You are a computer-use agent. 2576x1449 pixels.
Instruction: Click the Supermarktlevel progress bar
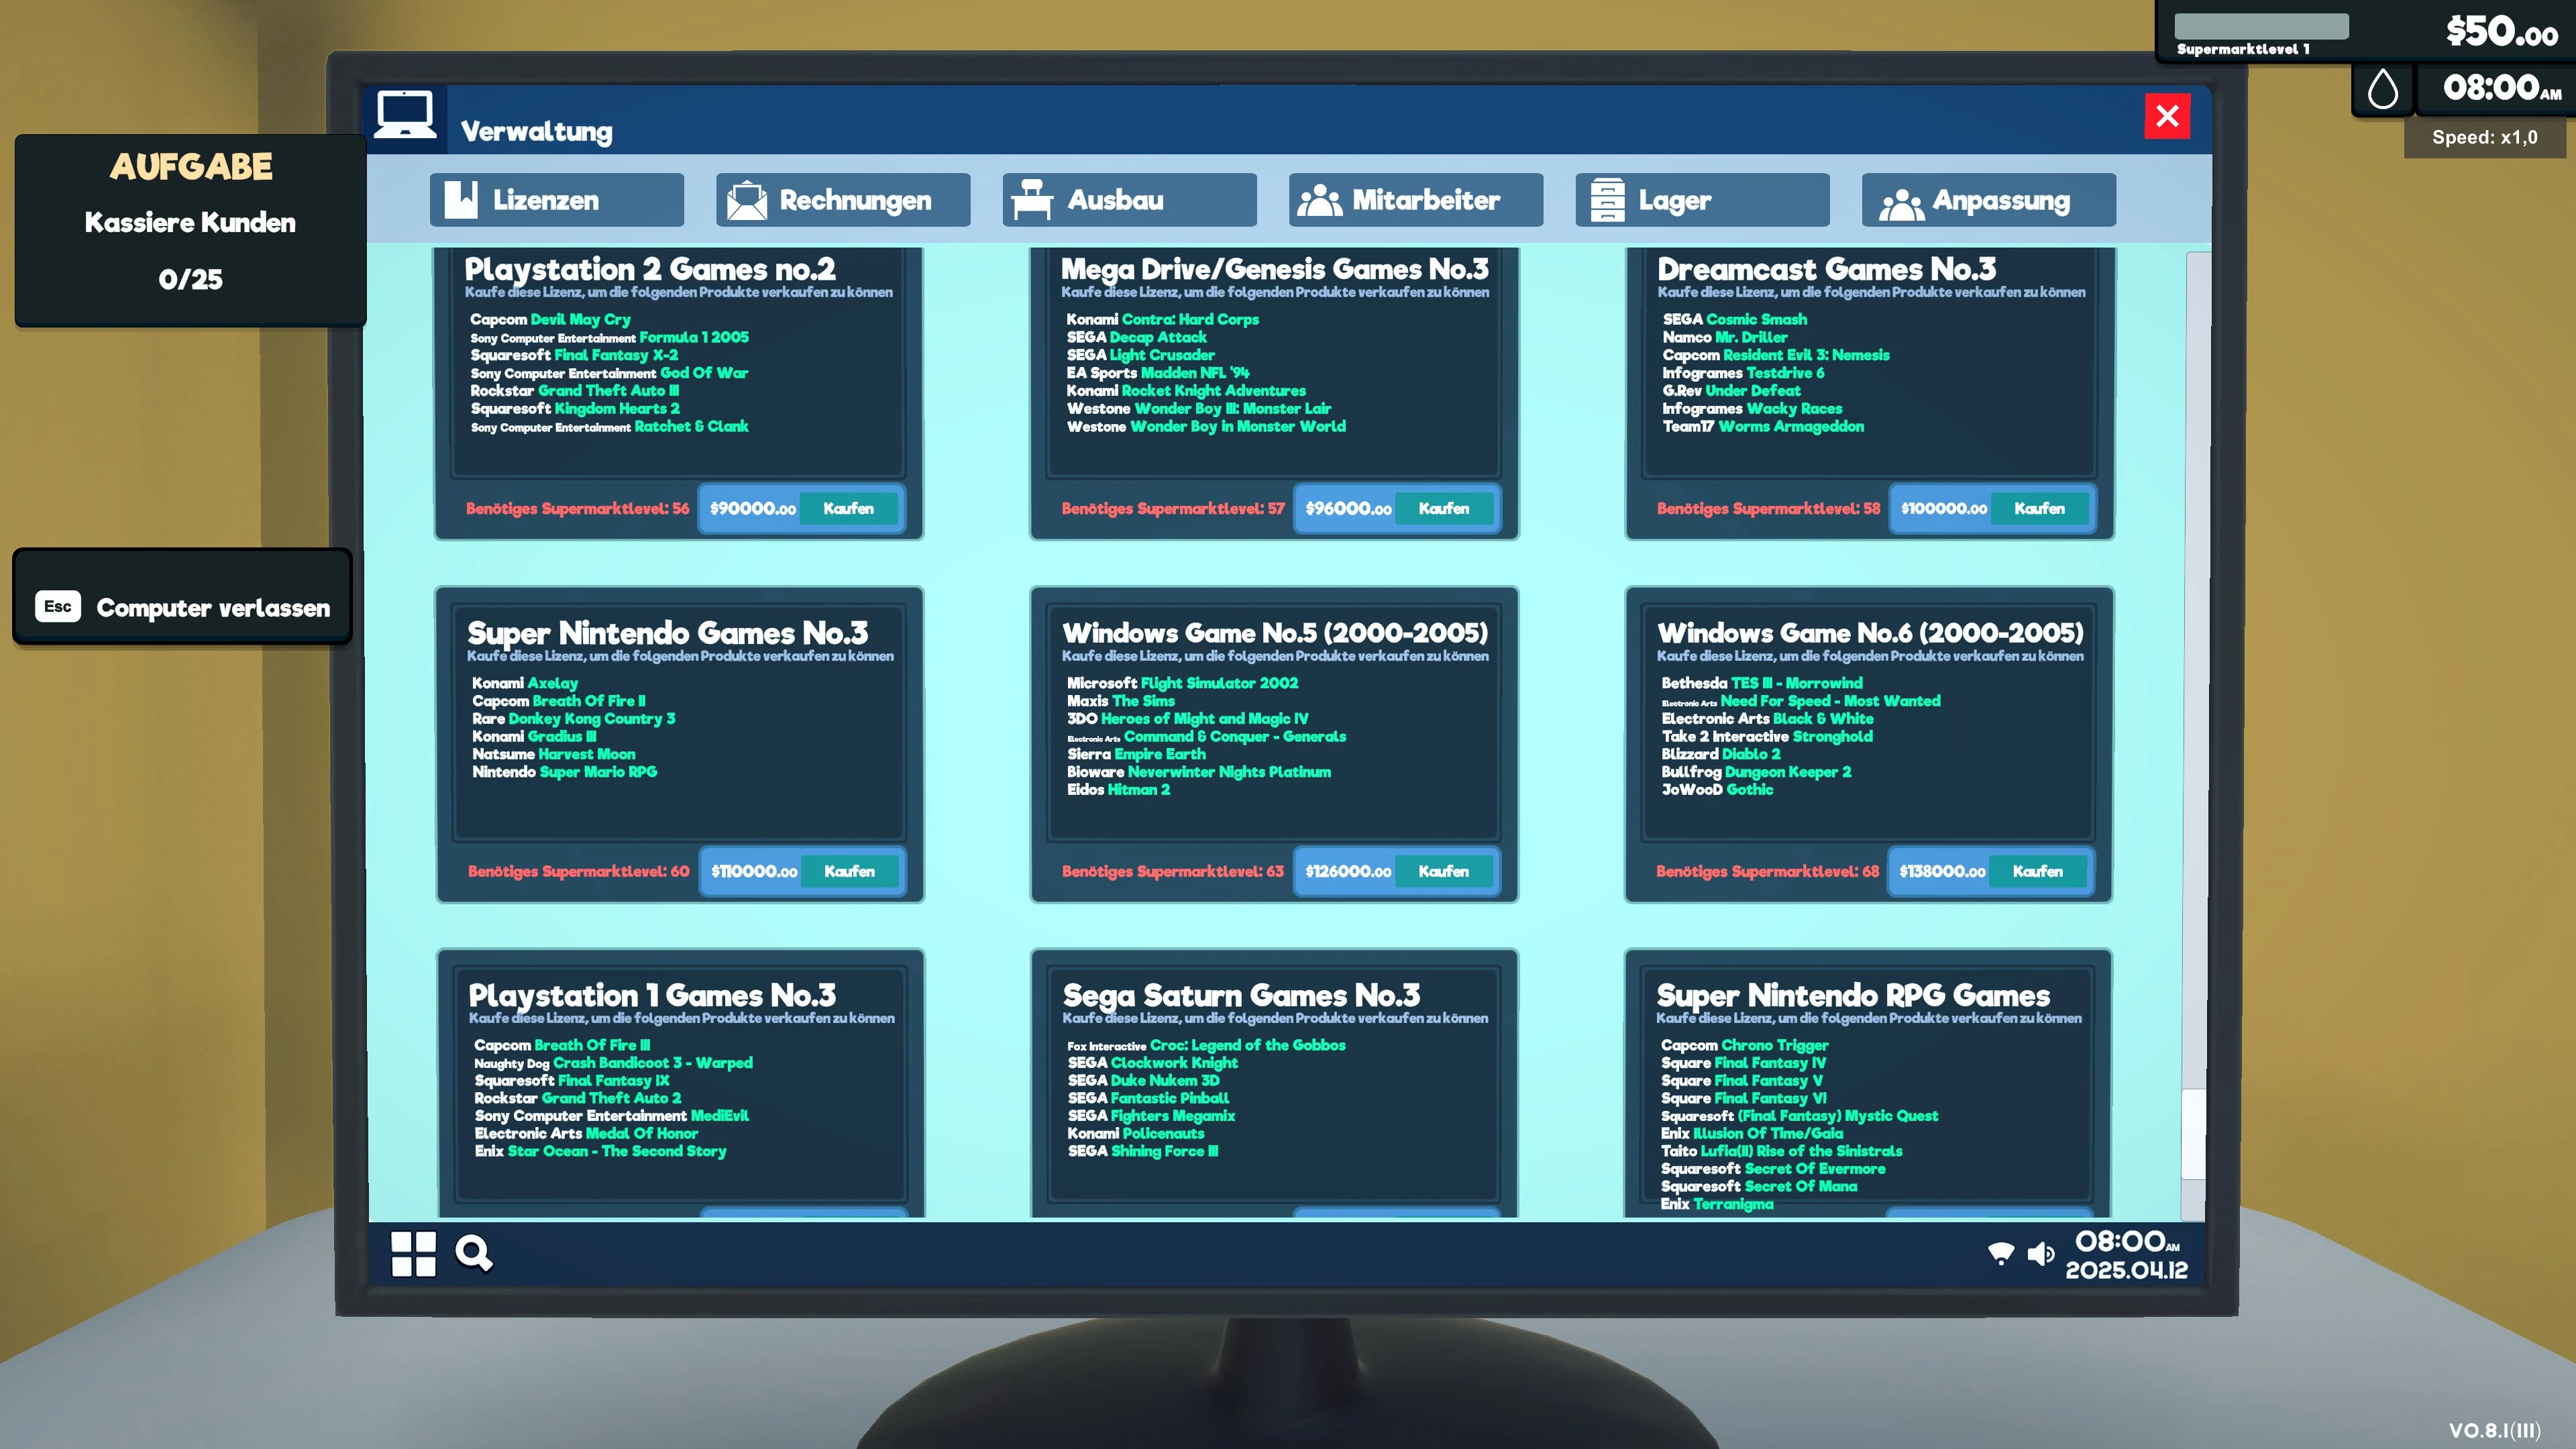(x=2261, y=26)
